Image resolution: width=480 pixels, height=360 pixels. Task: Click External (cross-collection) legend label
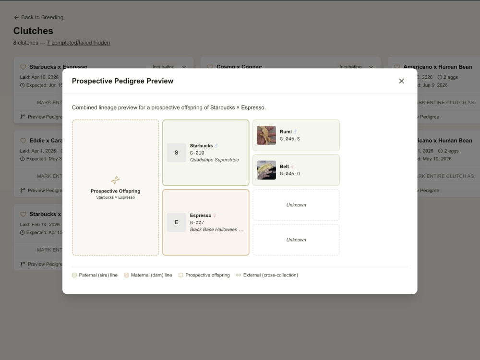pyautogui.click(x=271, y=275)
